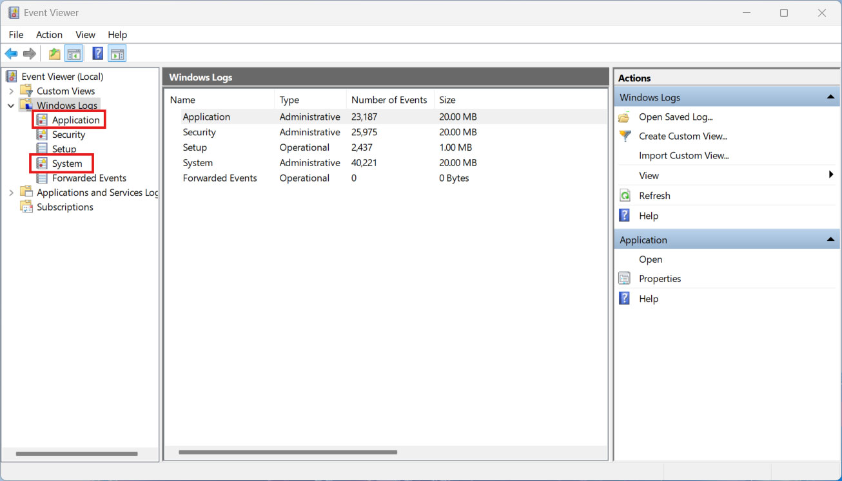Select the Application row in the list

pos(386,117)
